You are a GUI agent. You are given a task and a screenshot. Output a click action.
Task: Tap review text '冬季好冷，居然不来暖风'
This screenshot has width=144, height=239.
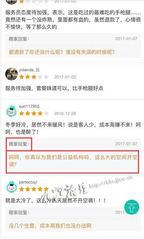[73, 128]
